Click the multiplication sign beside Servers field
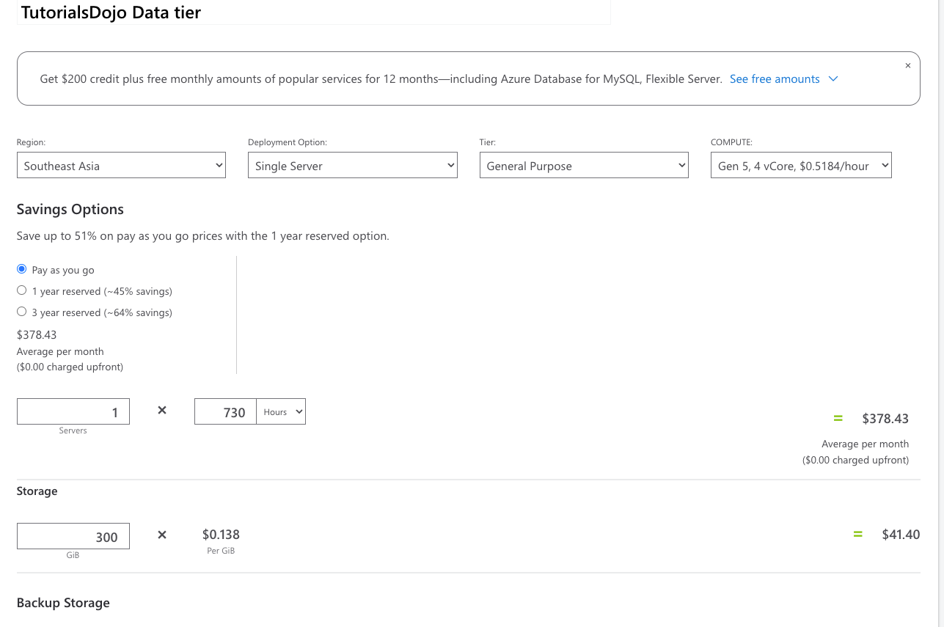The height and width of the screenshot is (627, 944). [162, 411]
